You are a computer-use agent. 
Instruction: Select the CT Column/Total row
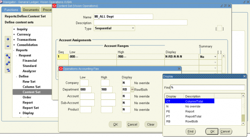189,101
